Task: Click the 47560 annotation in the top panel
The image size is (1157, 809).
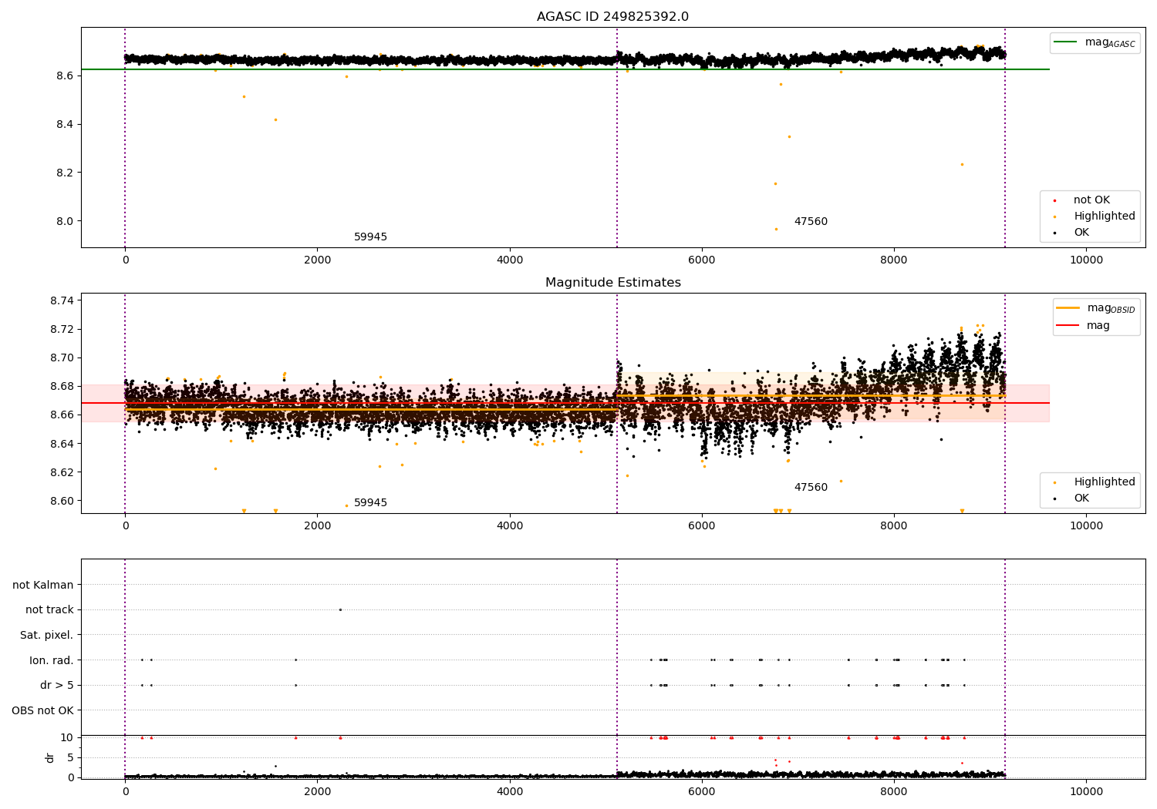Action: coord(811,221)
